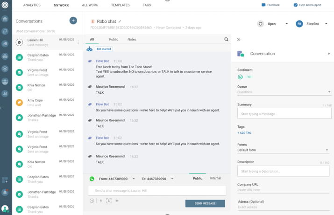Screen dimensions: 334x215
Task: Switch message mode to Public
Action: click(198, 178)
